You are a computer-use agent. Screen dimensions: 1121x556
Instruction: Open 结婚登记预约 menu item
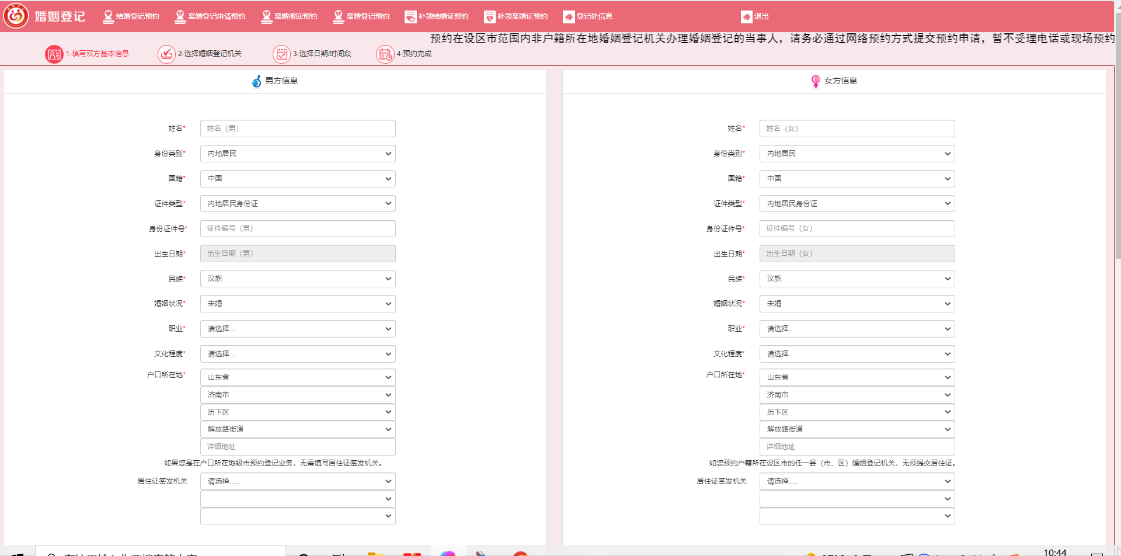pos(131,16)
